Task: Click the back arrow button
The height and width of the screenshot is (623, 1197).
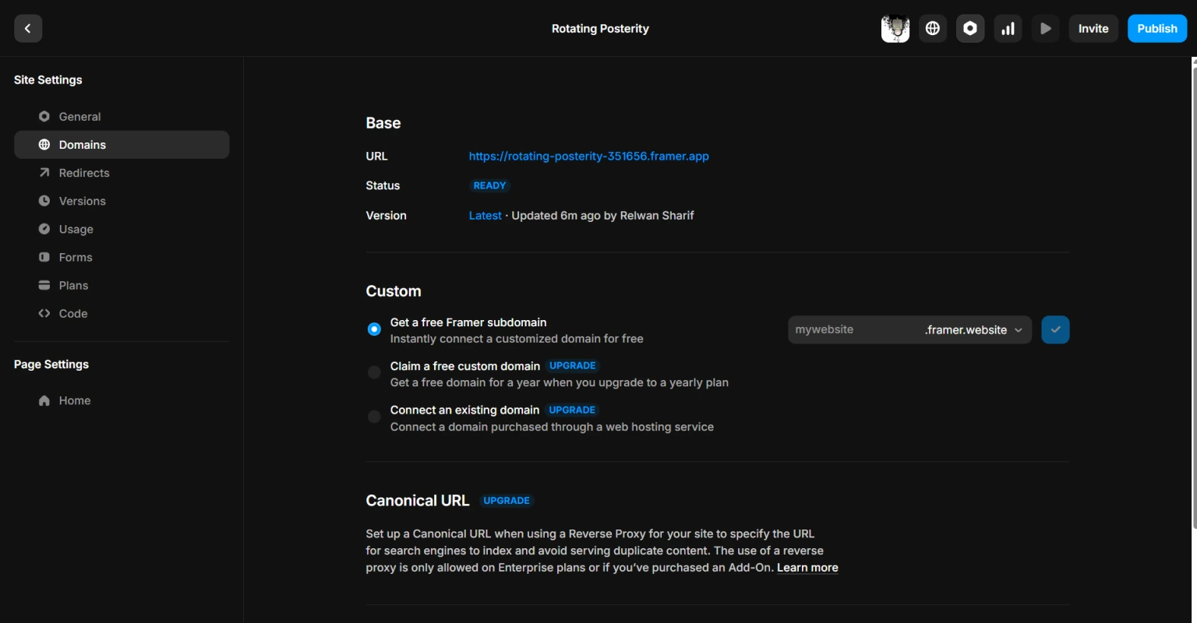Action: pyautogui.click(x=28, y=29)
